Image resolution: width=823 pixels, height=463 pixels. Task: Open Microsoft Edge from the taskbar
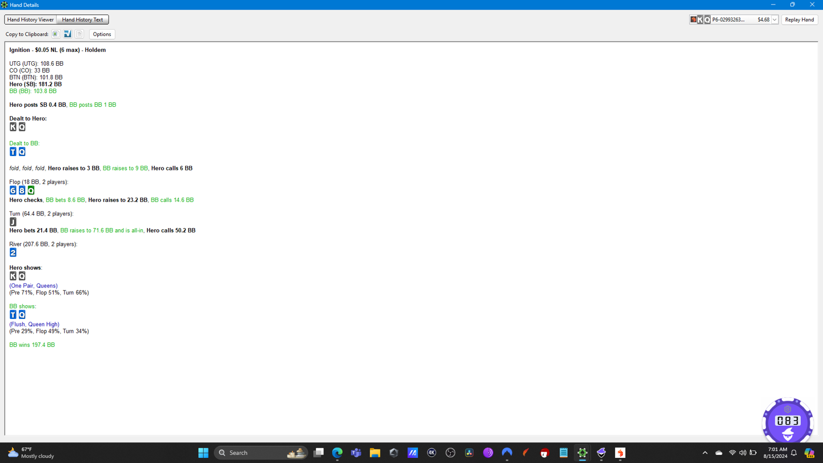[x=337, y=453]
